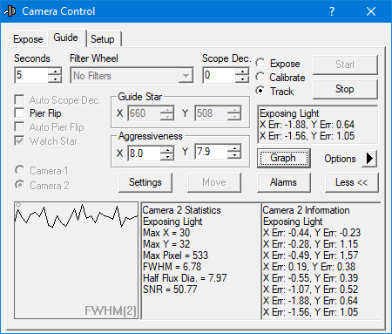
Task: Select the Calibrate radio button
Action: [x=260, y=77]
